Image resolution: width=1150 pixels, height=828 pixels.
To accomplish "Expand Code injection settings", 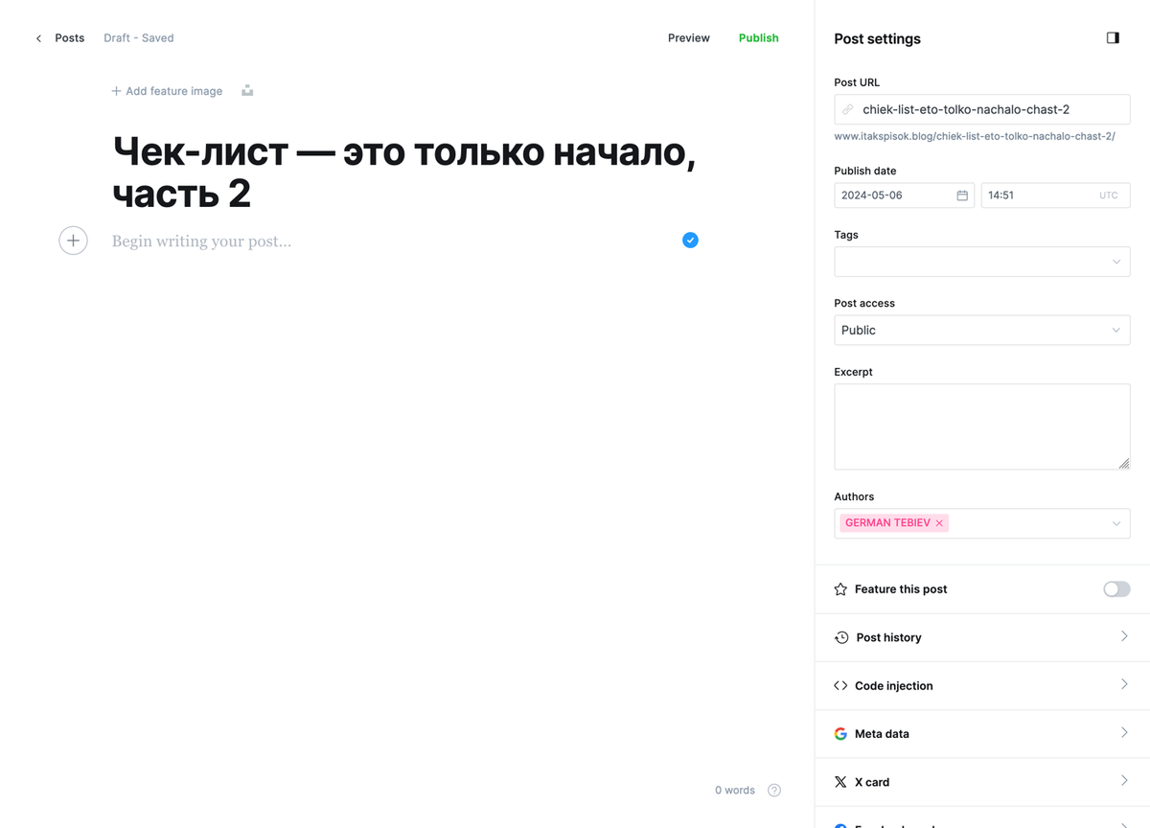I will [x=982, y=685].
